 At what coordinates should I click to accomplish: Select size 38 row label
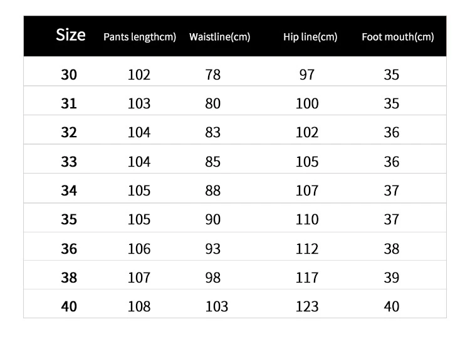(69, 277)
